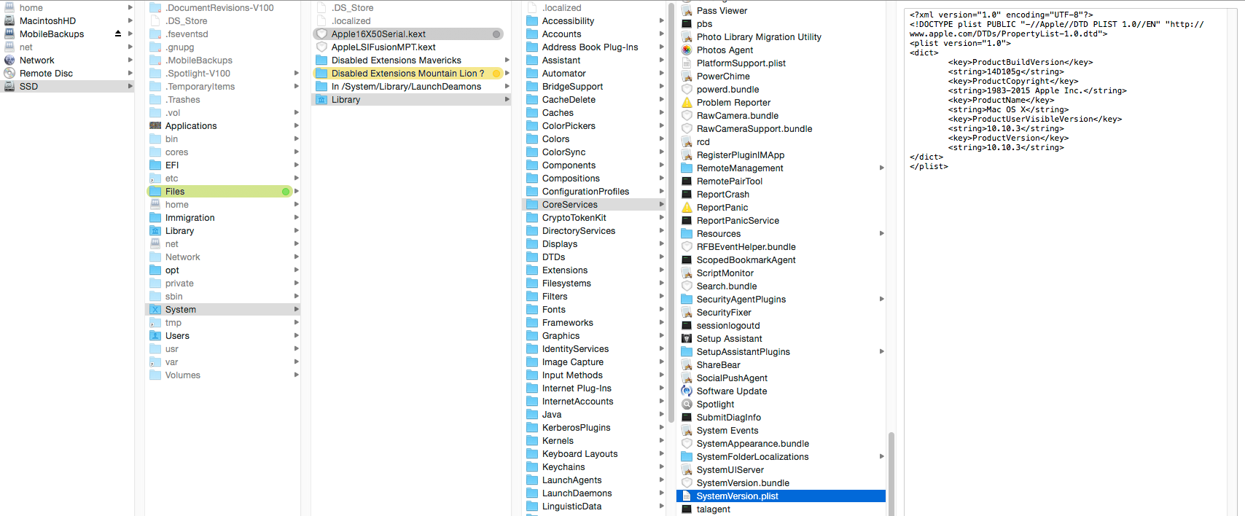The width and height of the screenshot is (1245, 516).
Task: Click the green tag dot on Files
Action: coord(286,192)
